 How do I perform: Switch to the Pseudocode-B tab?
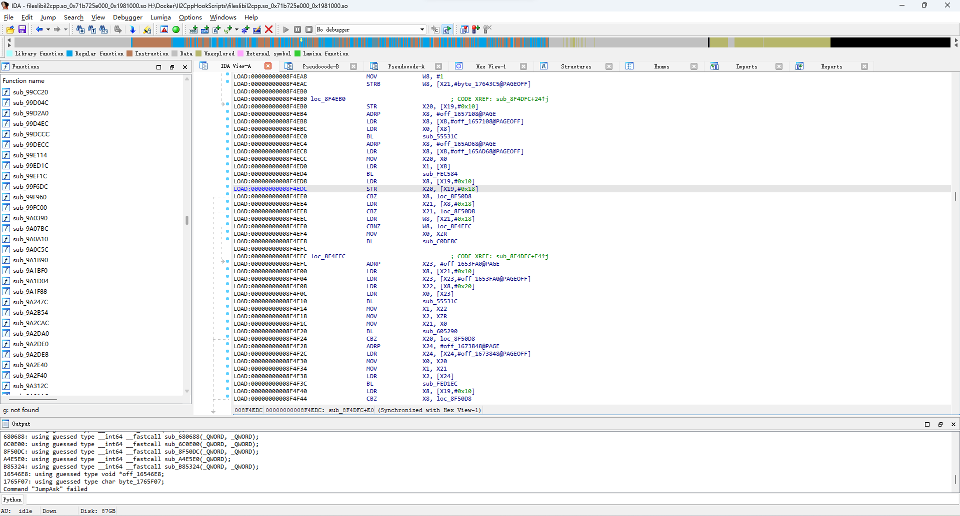click(x=320, y=66)
